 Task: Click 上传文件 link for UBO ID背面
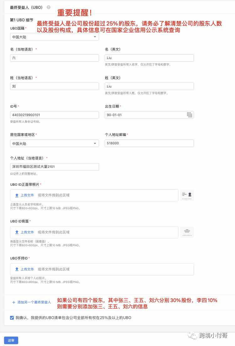(x=27, y=232)
